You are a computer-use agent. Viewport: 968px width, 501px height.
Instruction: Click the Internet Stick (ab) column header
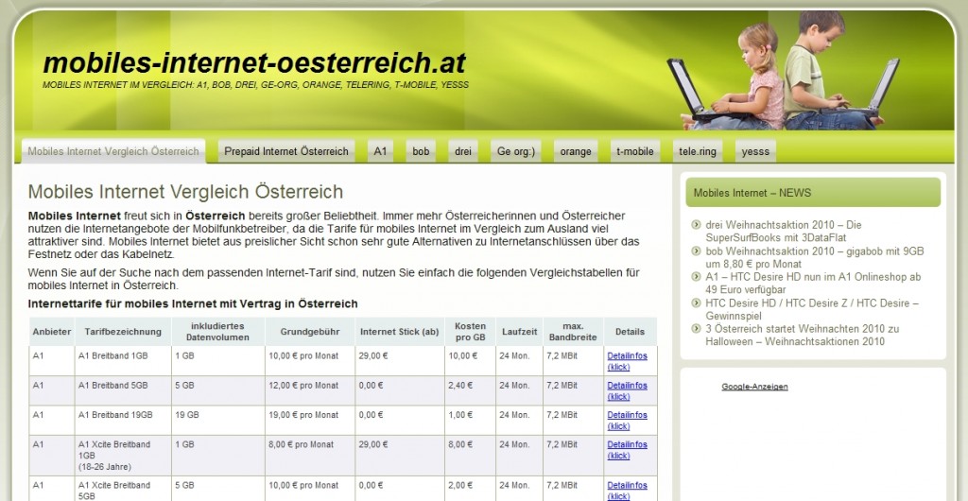coord(400,332)
